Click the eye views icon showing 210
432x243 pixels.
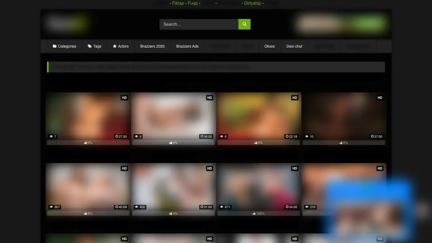click(x=307, y=207)
